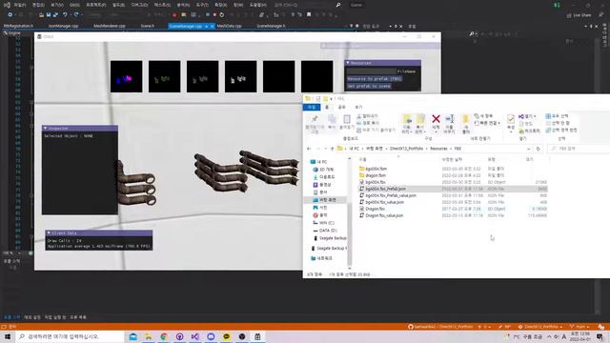Viewport: 610px width, 343px height.
Task: Collapse the Inspector panel triangle in Client window
Action: pos(46,128)
